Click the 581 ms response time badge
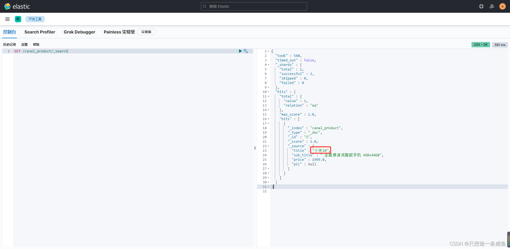The height and width of the screenshot is (249, 510). 500,45
